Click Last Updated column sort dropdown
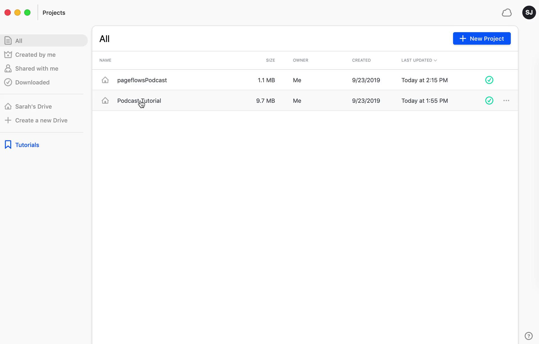The width and height of the screenshot is (539, 344). click(x=435, y=60)
